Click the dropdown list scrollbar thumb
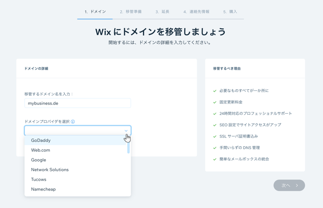 pos(128,147)
